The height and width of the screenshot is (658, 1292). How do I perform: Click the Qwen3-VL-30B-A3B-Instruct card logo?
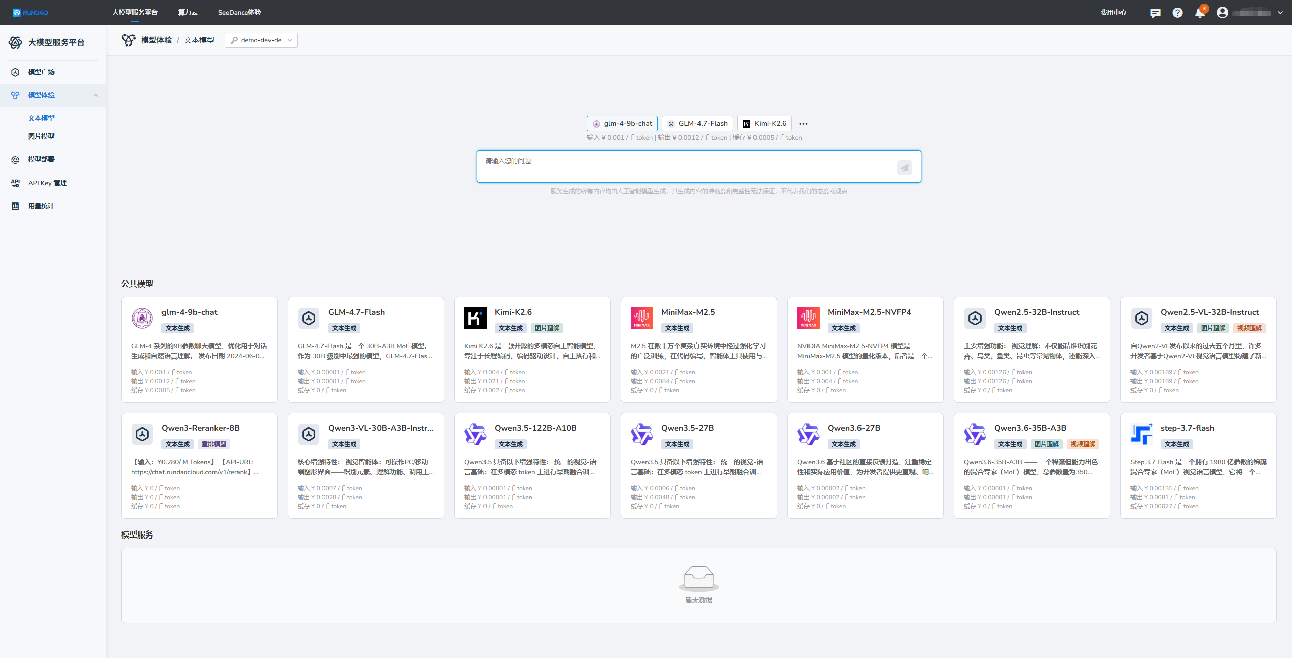309,434
